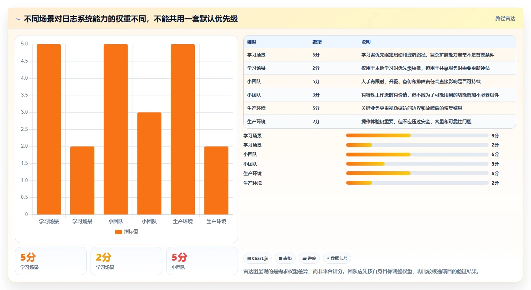Click the 学习场景 2分 progress bar
The image size is (531, 290).
coord(417,145)
